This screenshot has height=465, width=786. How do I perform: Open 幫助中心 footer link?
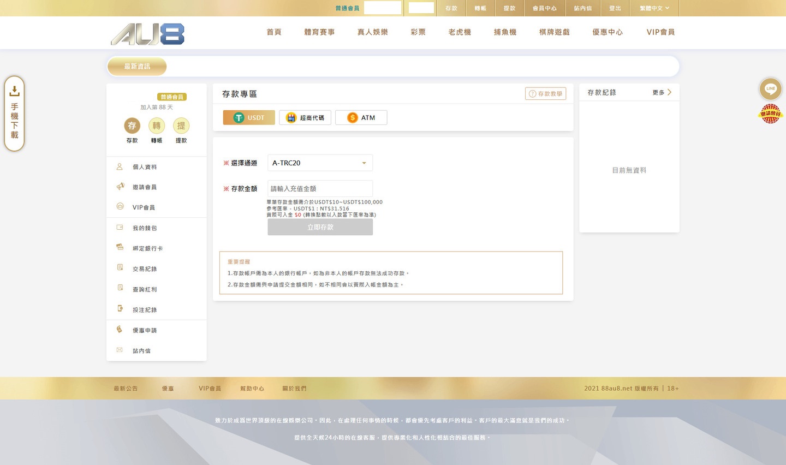point(252,389)
